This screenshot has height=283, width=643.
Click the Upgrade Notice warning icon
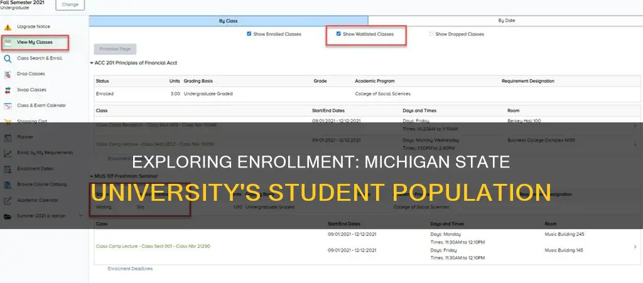[8, 27]
